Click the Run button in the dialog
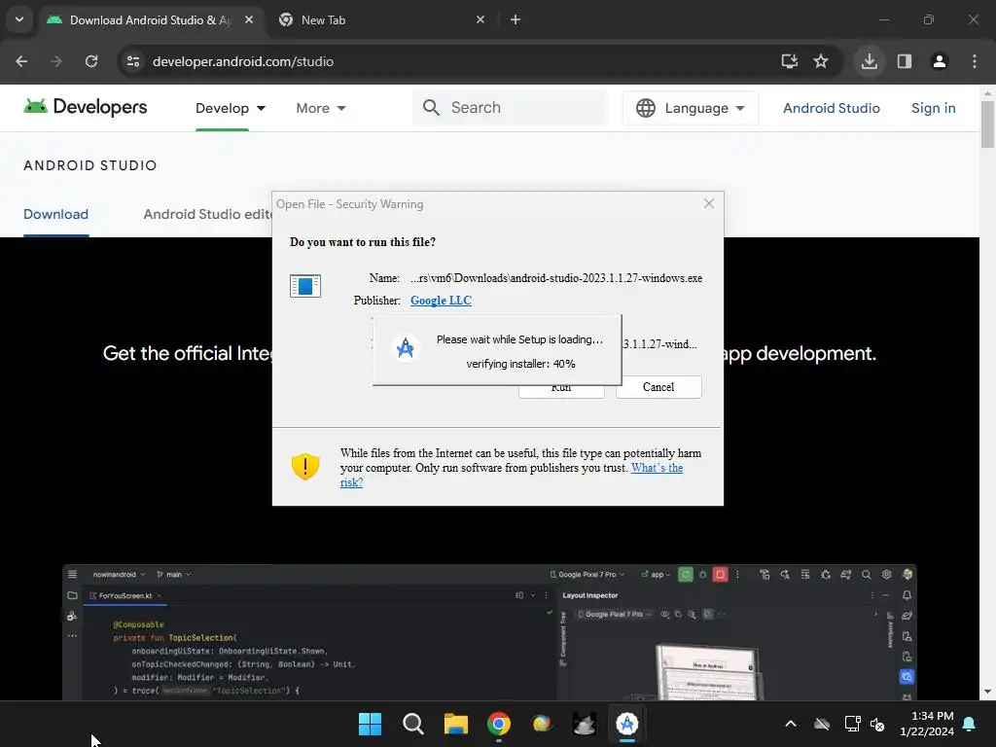 pos(561,391)
